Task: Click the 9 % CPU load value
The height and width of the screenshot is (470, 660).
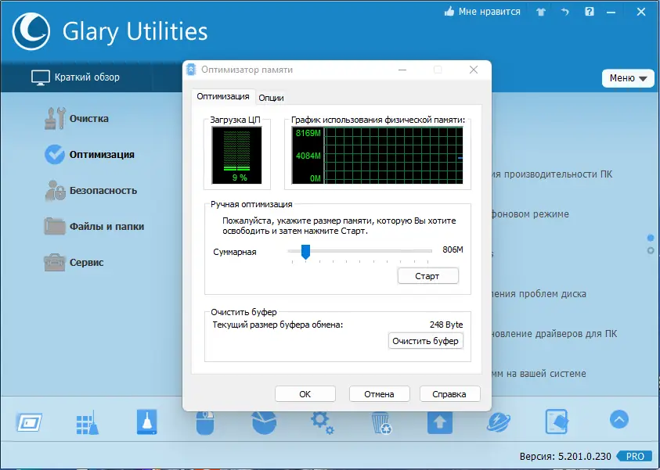Action: click(x=240, y=178)
